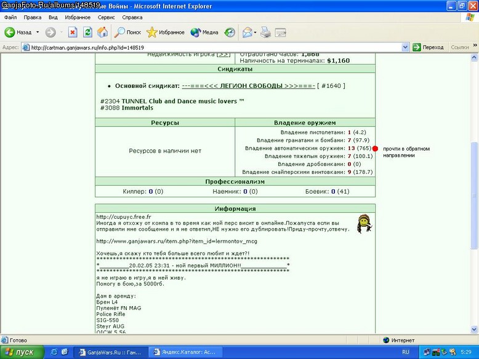Open TUNNEL Club and Dance music lovers link
Viewport: 479px width, 359px height.
tap(183, 101)
